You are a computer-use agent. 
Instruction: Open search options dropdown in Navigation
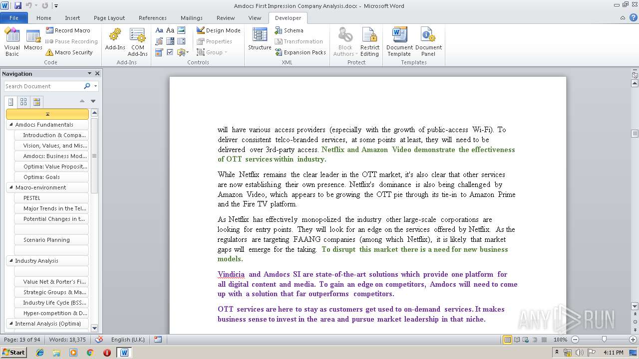95,86
